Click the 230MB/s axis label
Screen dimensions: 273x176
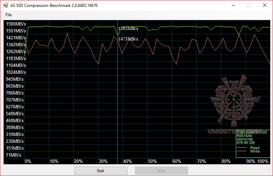14,141
